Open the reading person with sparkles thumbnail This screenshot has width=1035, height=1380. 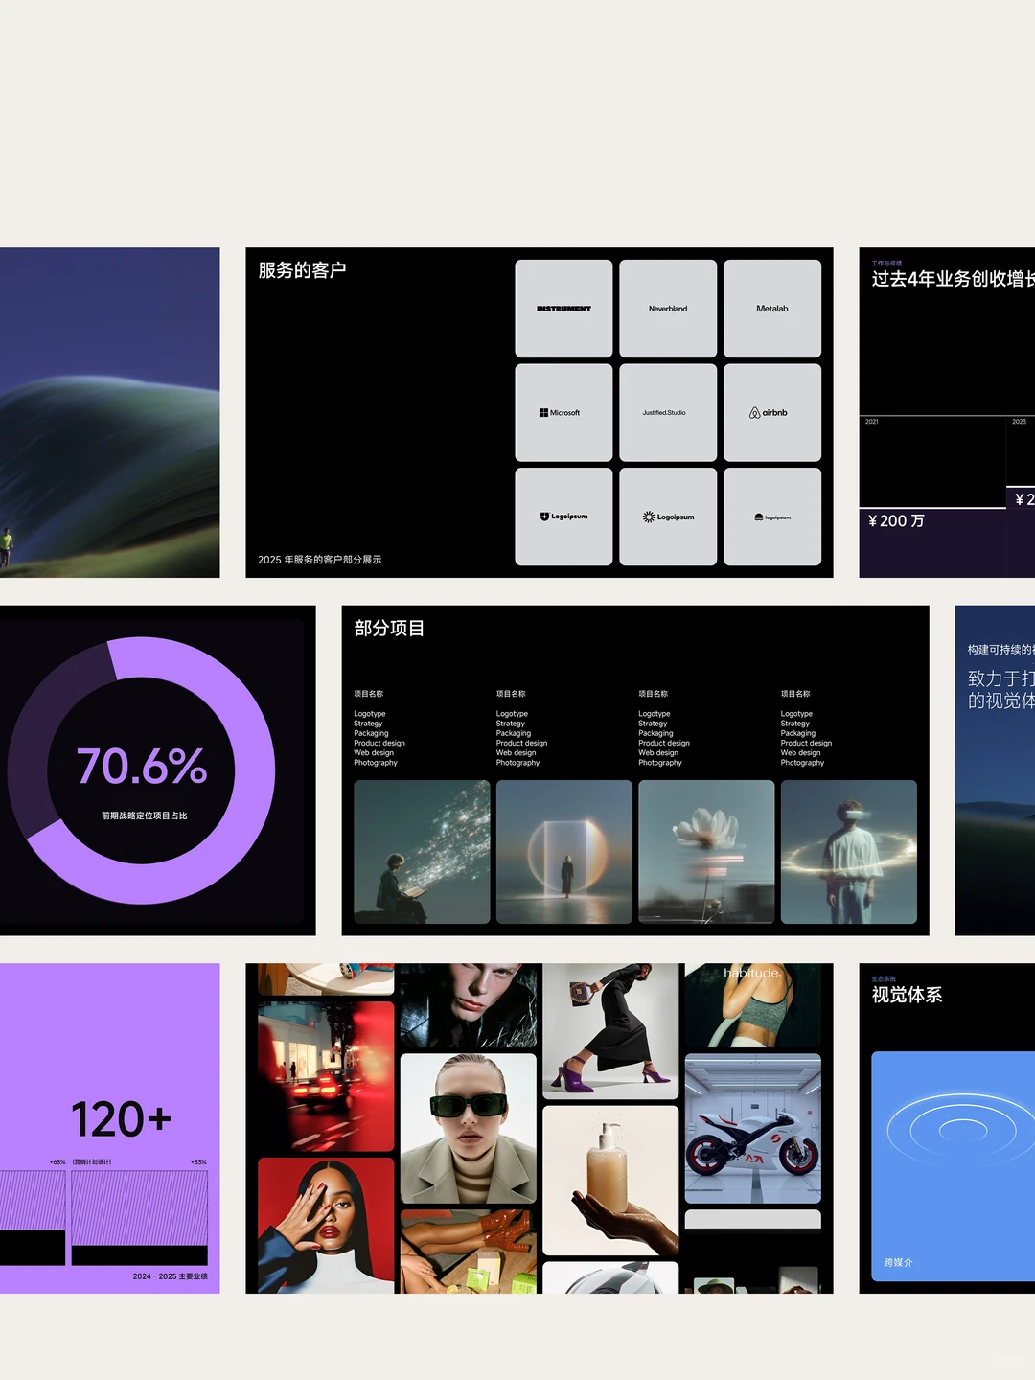coord(422,852)
